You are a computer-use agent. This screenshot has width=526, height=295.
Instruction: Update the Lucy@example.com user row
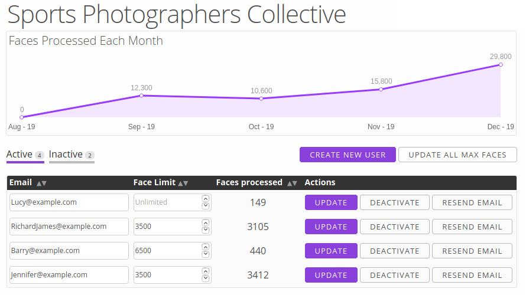331,202
